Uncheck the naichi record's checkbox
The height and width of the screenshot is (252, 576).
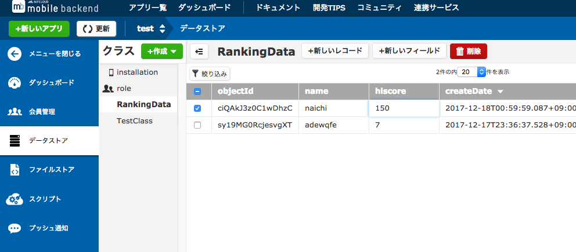pos(197,108)
